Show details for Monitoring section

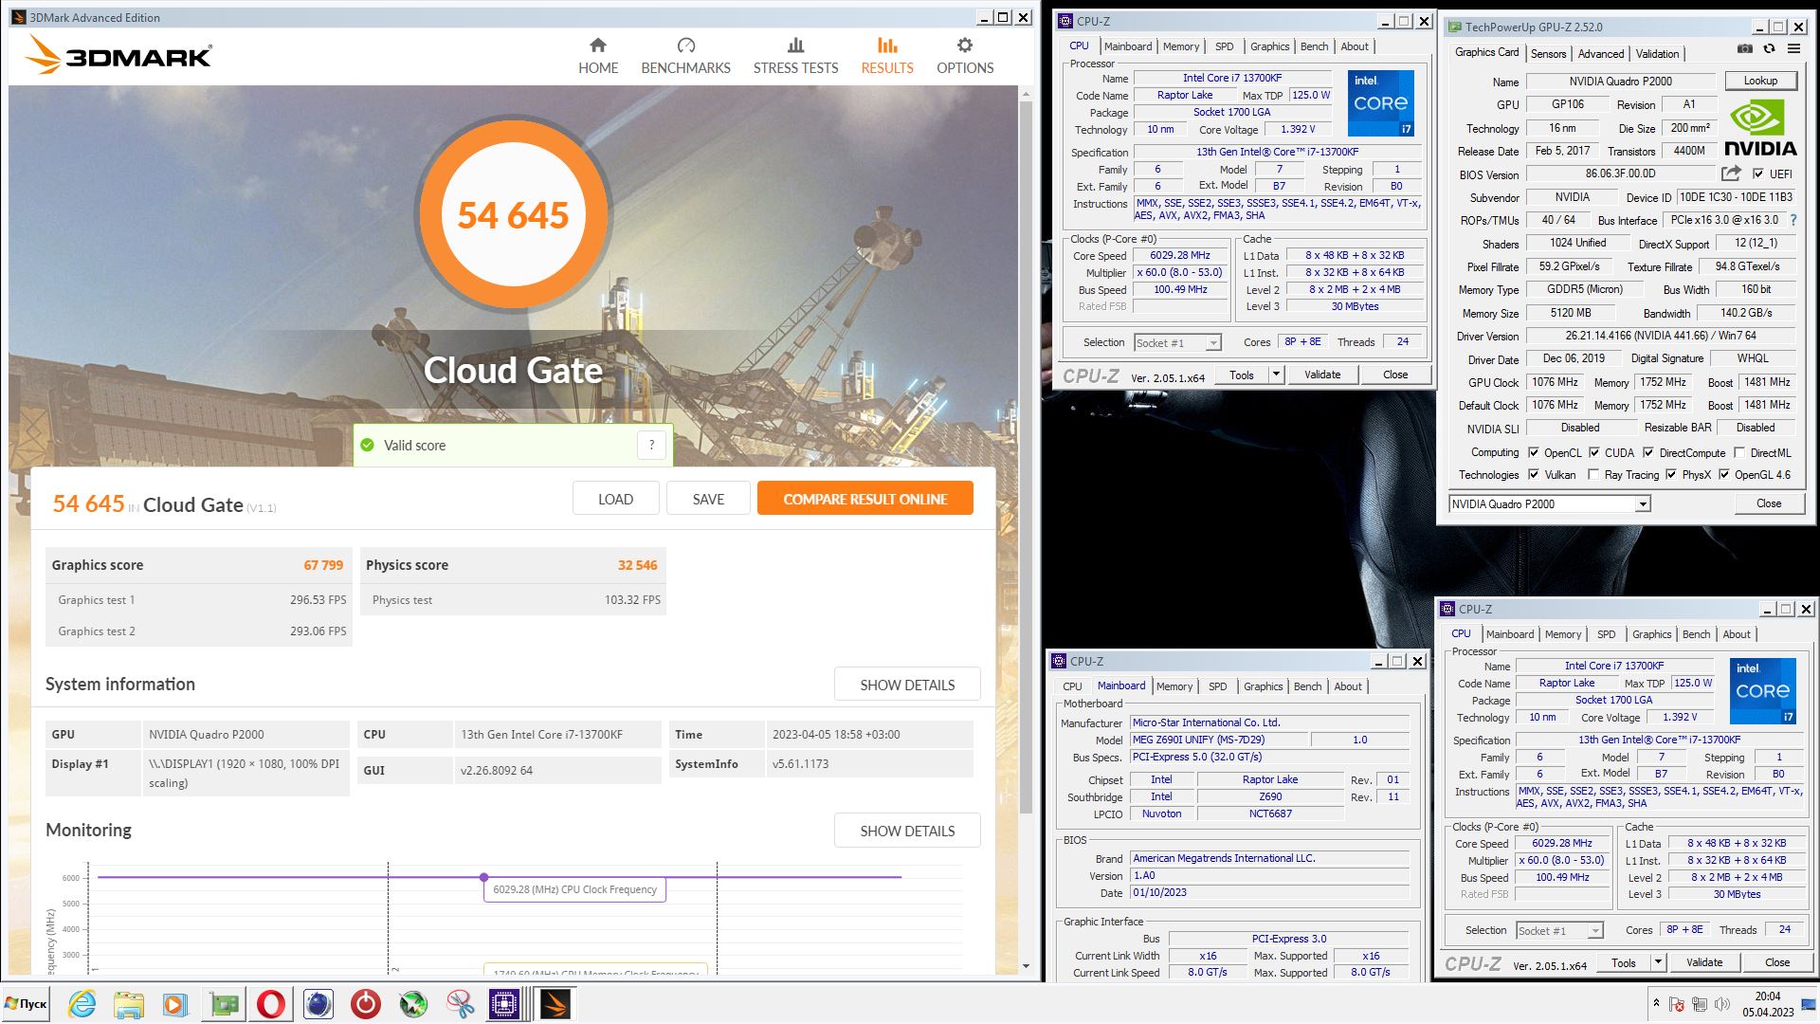pyautogui.click(x=907, y=831)
